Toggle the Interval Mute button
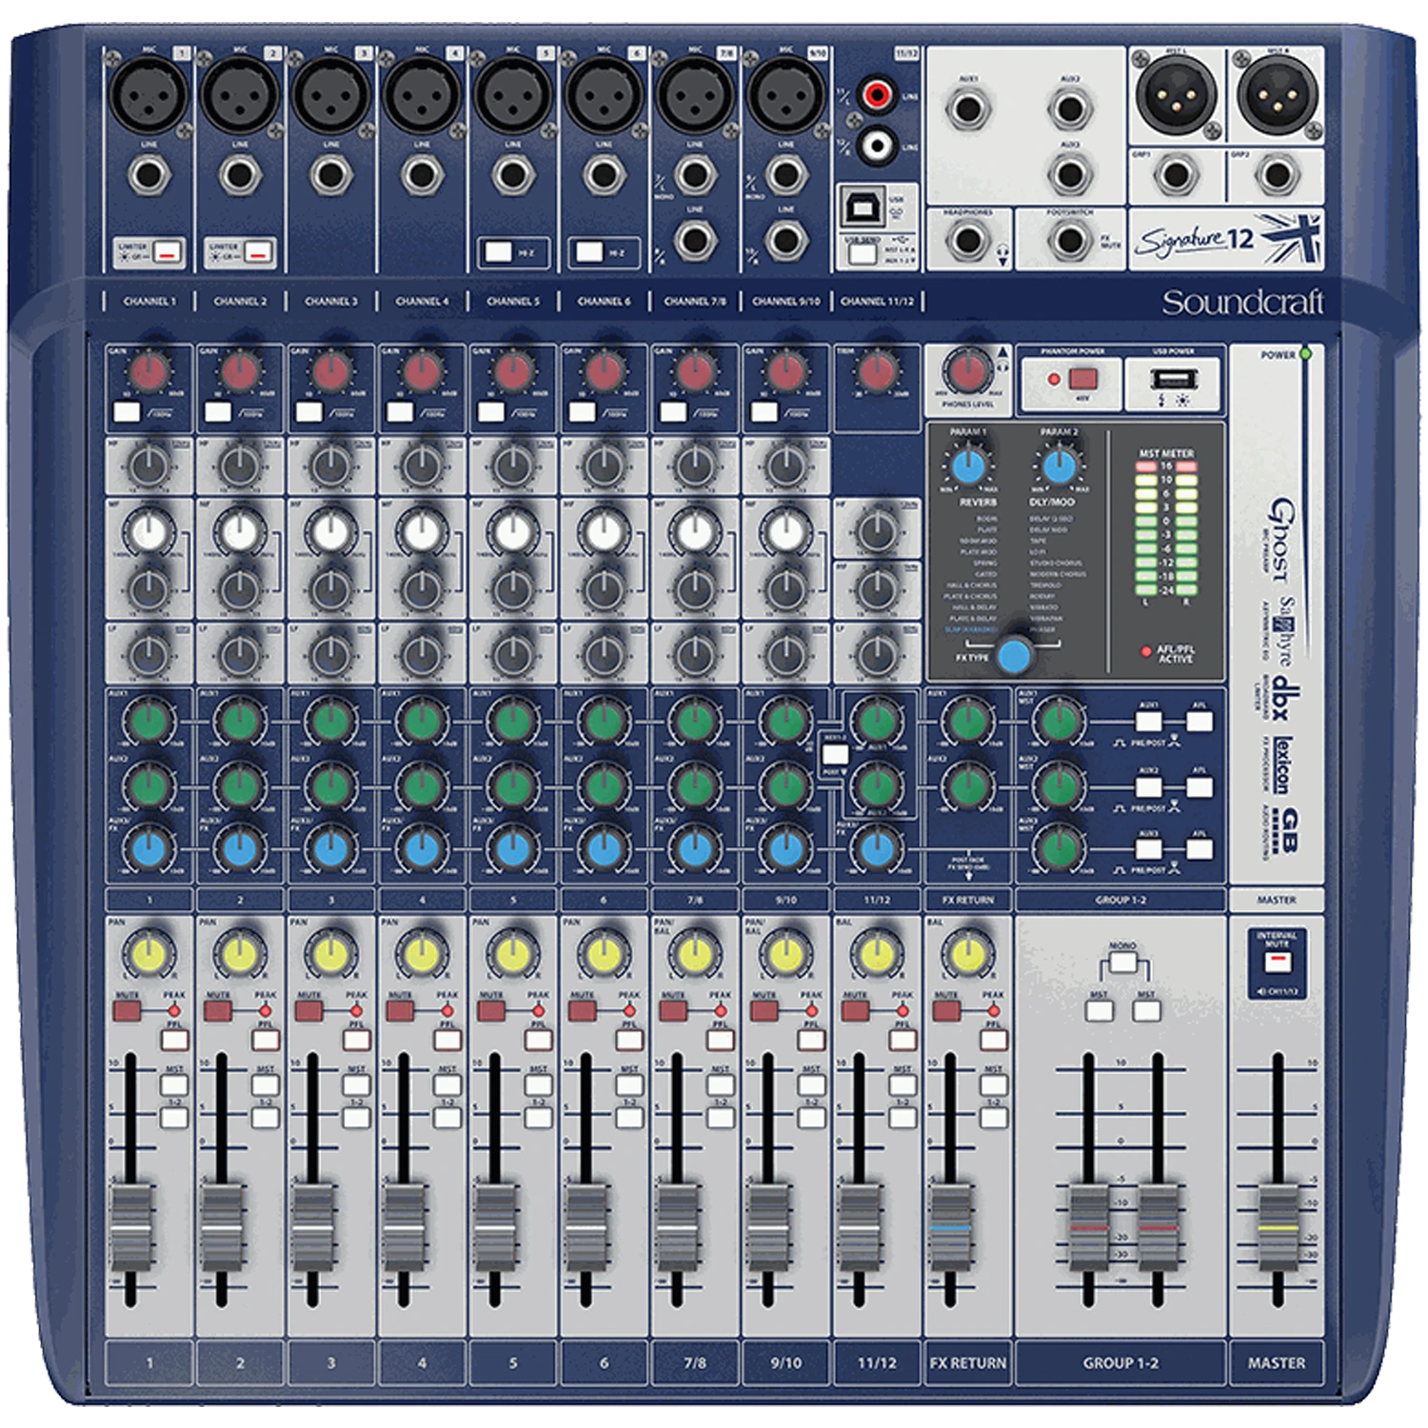Image resolution: width=1428 pixels, height=1428 pixels. [x=1277, y=963]
